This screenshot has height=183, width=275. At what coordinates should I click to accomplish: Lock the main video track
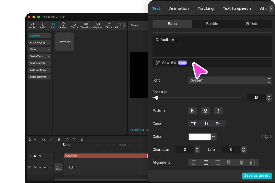click(x=35, y=167)
